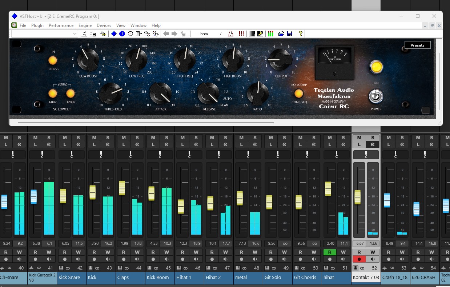This screenshot has height=287, width=450.
Task: Click the instrument keyboard icon on Kick Snare
Action: tap(61, 268)
